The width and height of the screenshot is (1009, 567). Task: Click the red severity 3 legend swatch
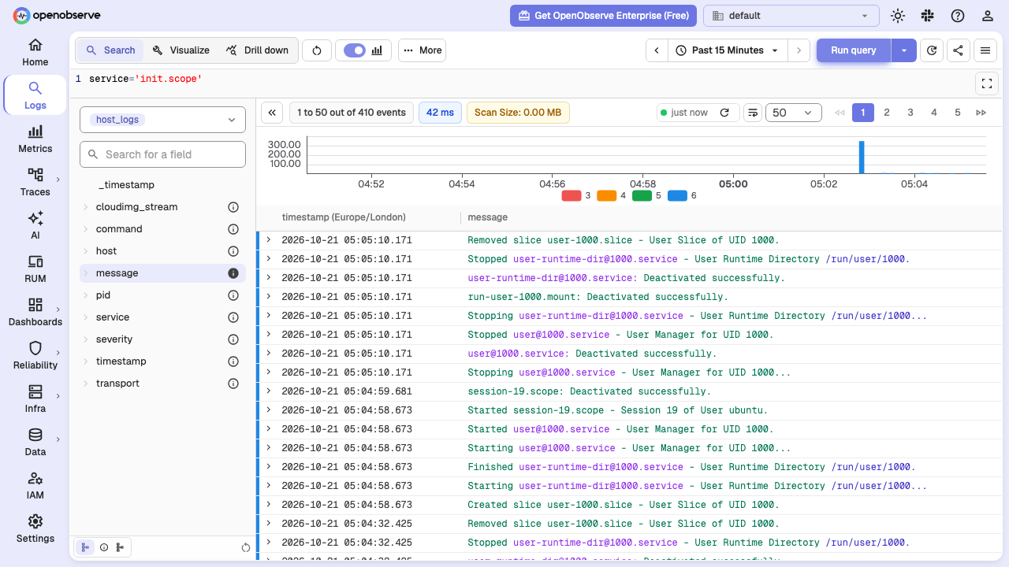571,195
